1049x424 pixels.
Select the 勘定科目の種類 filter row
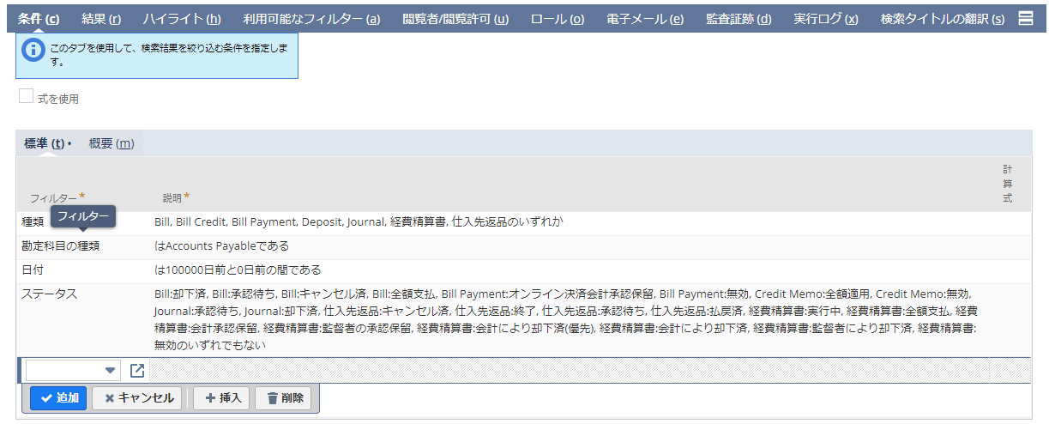point(523,246)
